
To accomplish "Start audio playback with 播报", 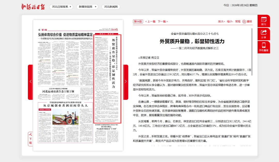I will point(247,21).
